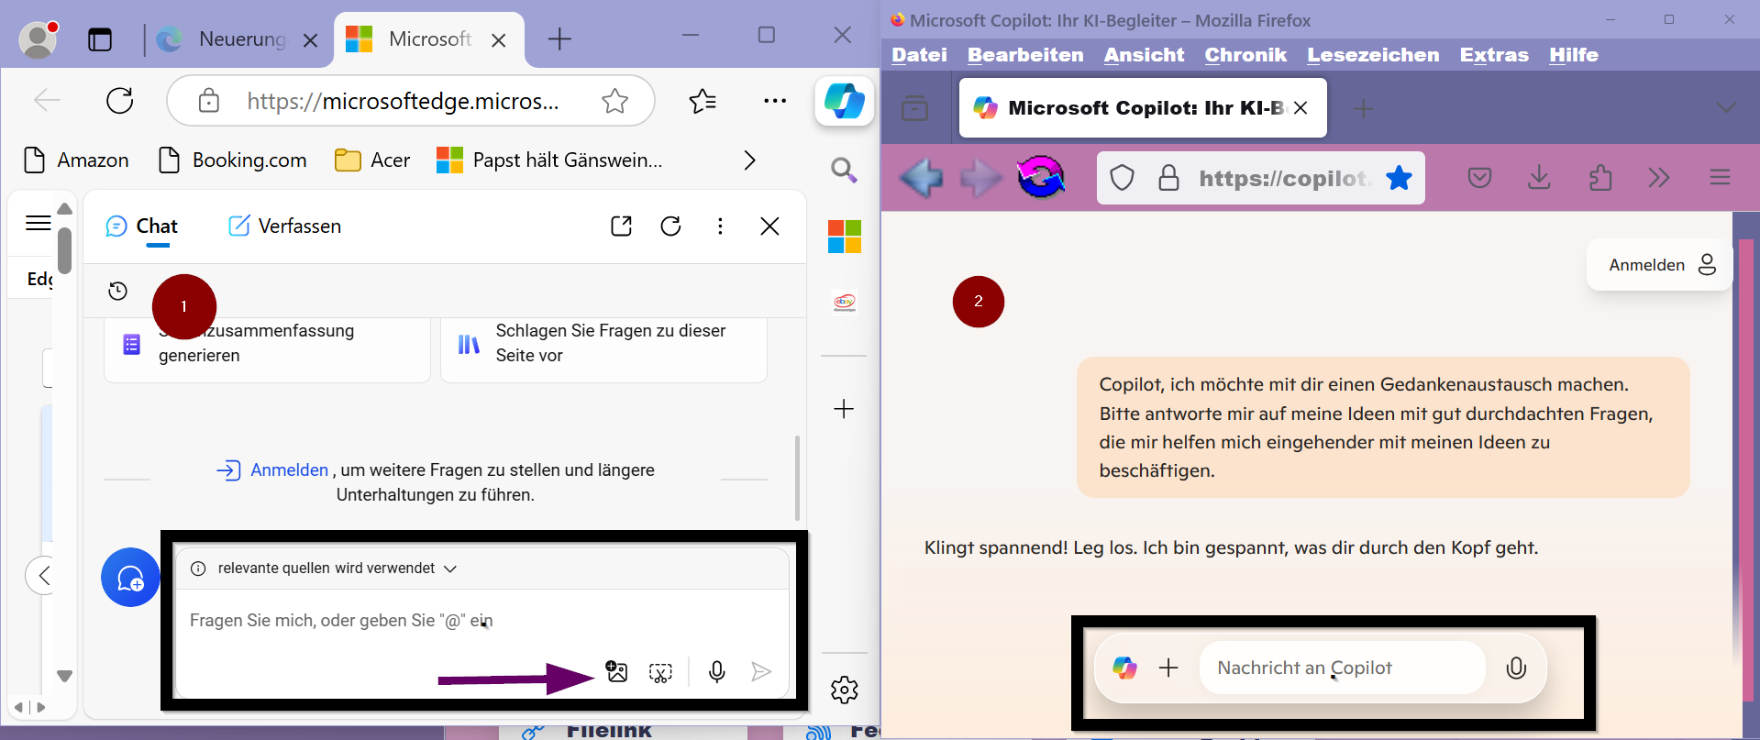This screenshot has width=1760, height=740.
Task: Select 'Schlagen Sie Fragen zu dieser Seite vor' suggestion
Action: [603, 343]
